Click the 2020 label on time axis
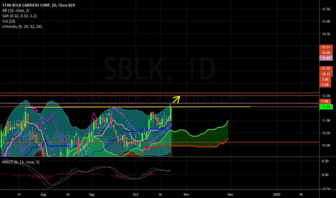 277,194
